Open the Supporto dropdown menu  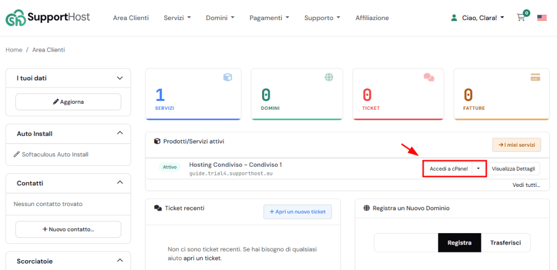click(x=322, y=18)
